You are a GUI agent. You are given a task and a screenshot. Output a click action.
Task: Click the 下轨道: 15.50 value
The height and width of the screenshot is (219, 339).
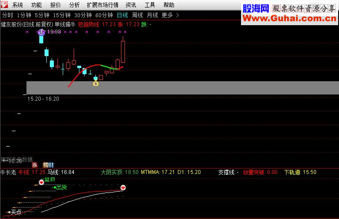300,172
